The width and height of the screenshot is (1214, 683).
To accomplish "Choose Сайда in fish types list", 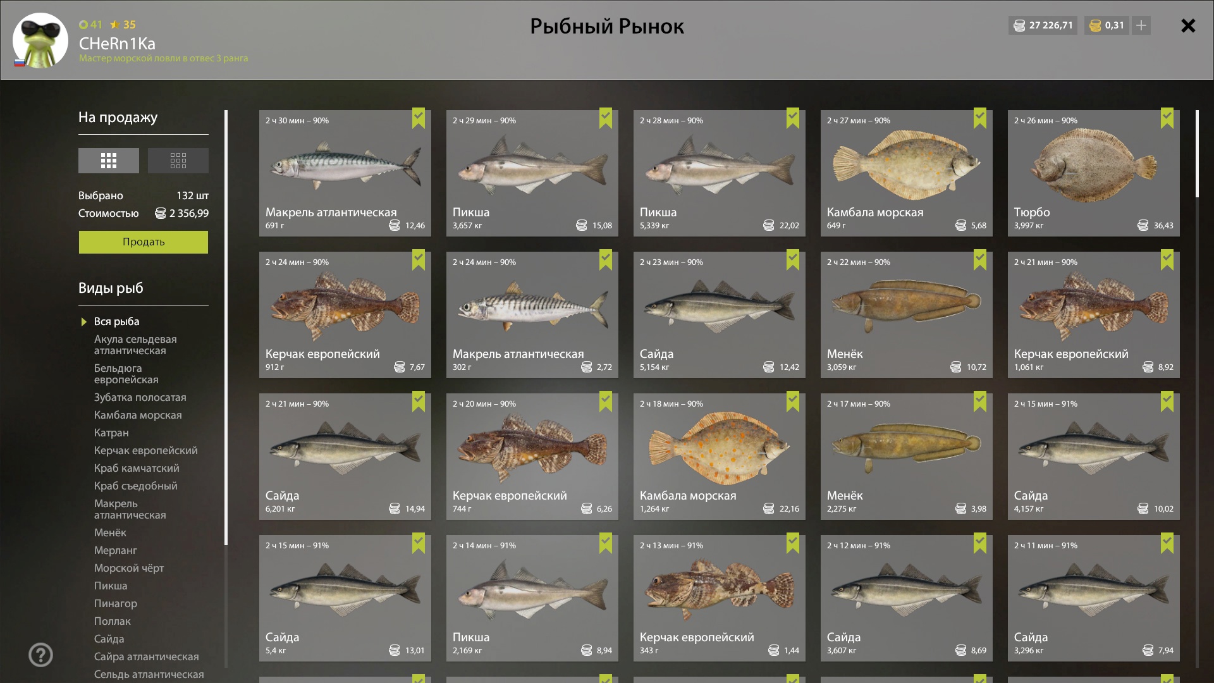I will pyautogui.click(x=109, y=639).
